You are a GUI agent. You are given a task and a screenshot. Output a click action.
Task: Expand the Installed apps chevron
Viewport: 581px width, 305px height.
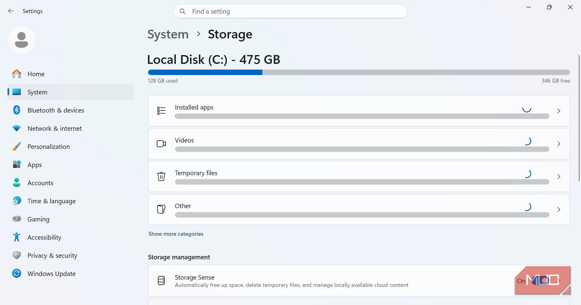(x=559, y=111)
